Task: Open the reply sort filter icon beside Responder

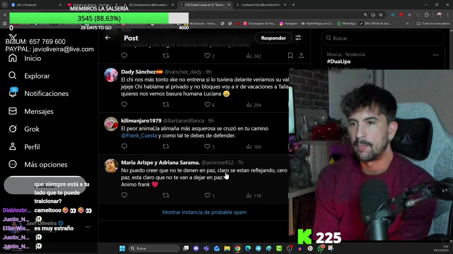Action: coord(298,38)
